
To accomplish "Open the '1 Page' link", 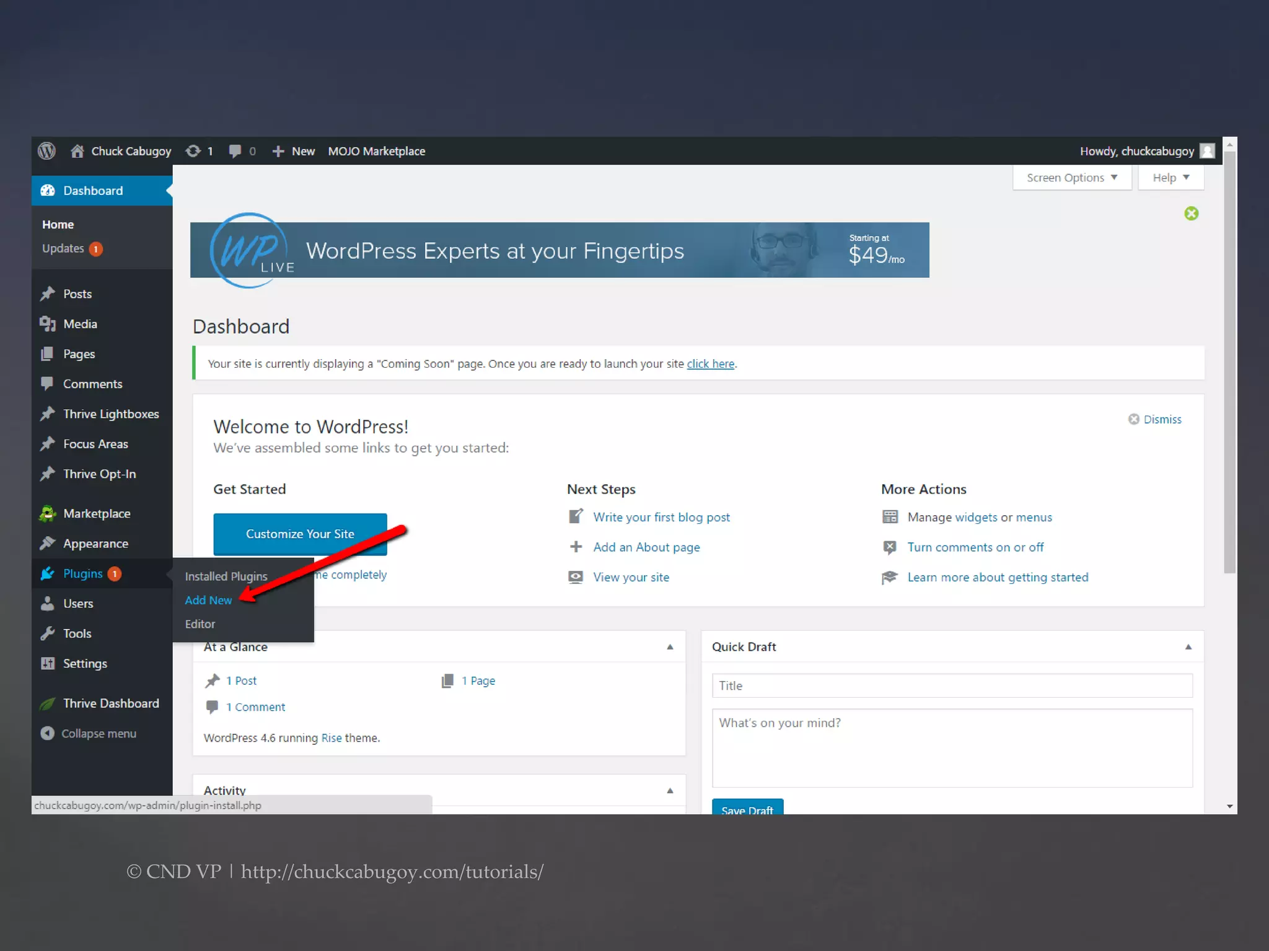I will click(x=478, y=680).
